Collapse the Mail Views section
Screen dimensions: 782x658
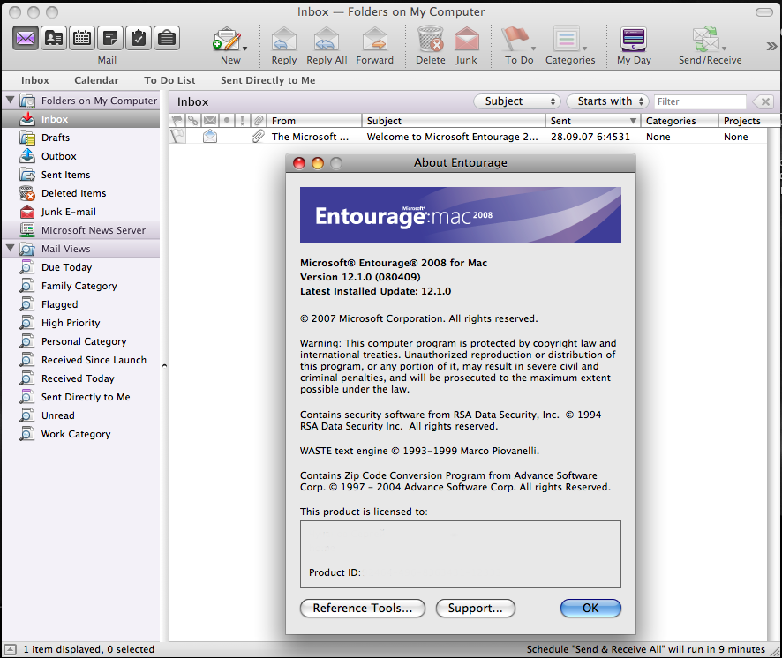coord(11,249)
